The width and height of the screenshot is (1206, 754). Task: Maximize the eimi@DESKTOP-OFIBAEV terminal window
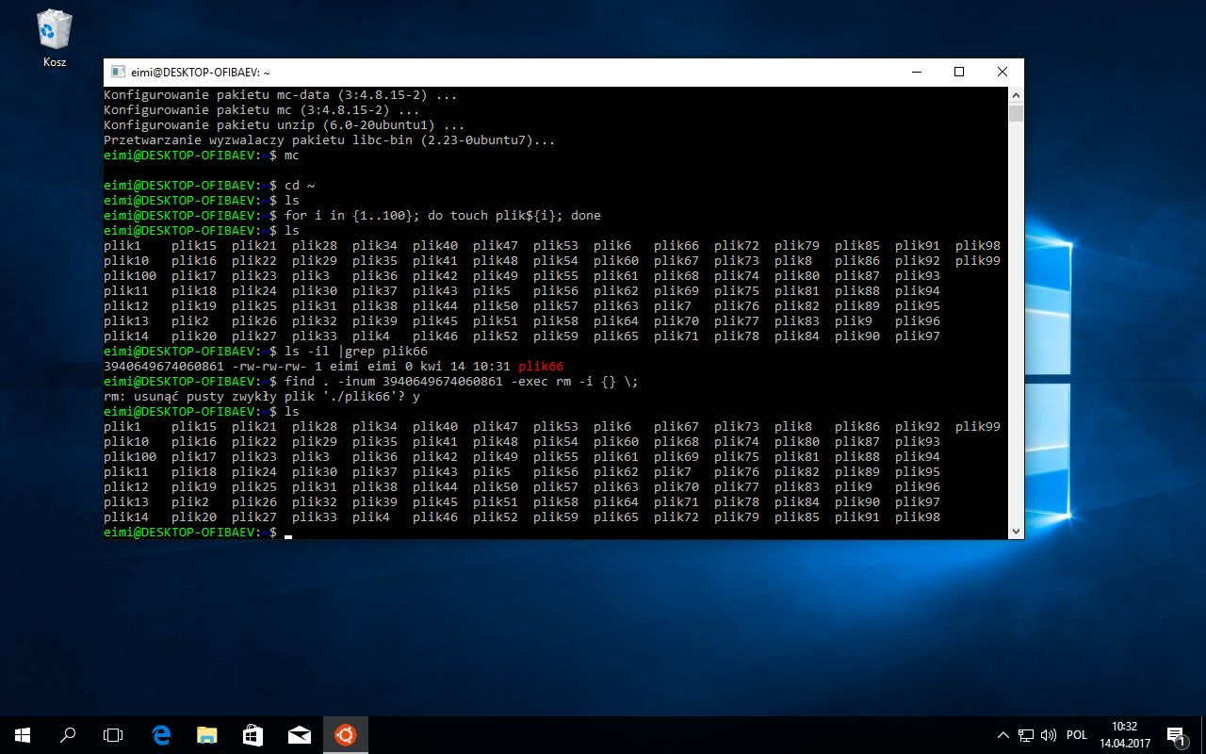coord(958,72)
